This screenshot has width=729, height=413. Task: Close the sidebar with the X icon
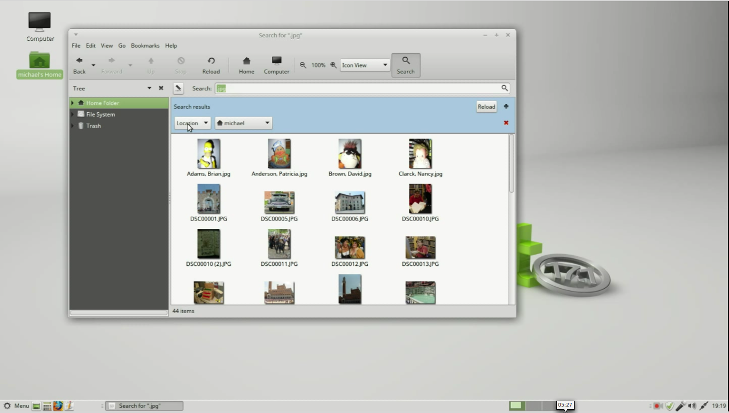(x=161, y=88)
